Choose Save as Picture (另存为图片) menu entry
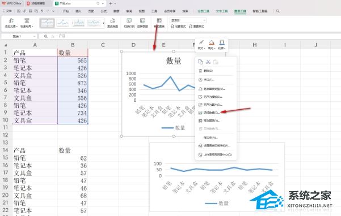The height and width of the screenshot is (216, 341). click(x=216, y=105)
